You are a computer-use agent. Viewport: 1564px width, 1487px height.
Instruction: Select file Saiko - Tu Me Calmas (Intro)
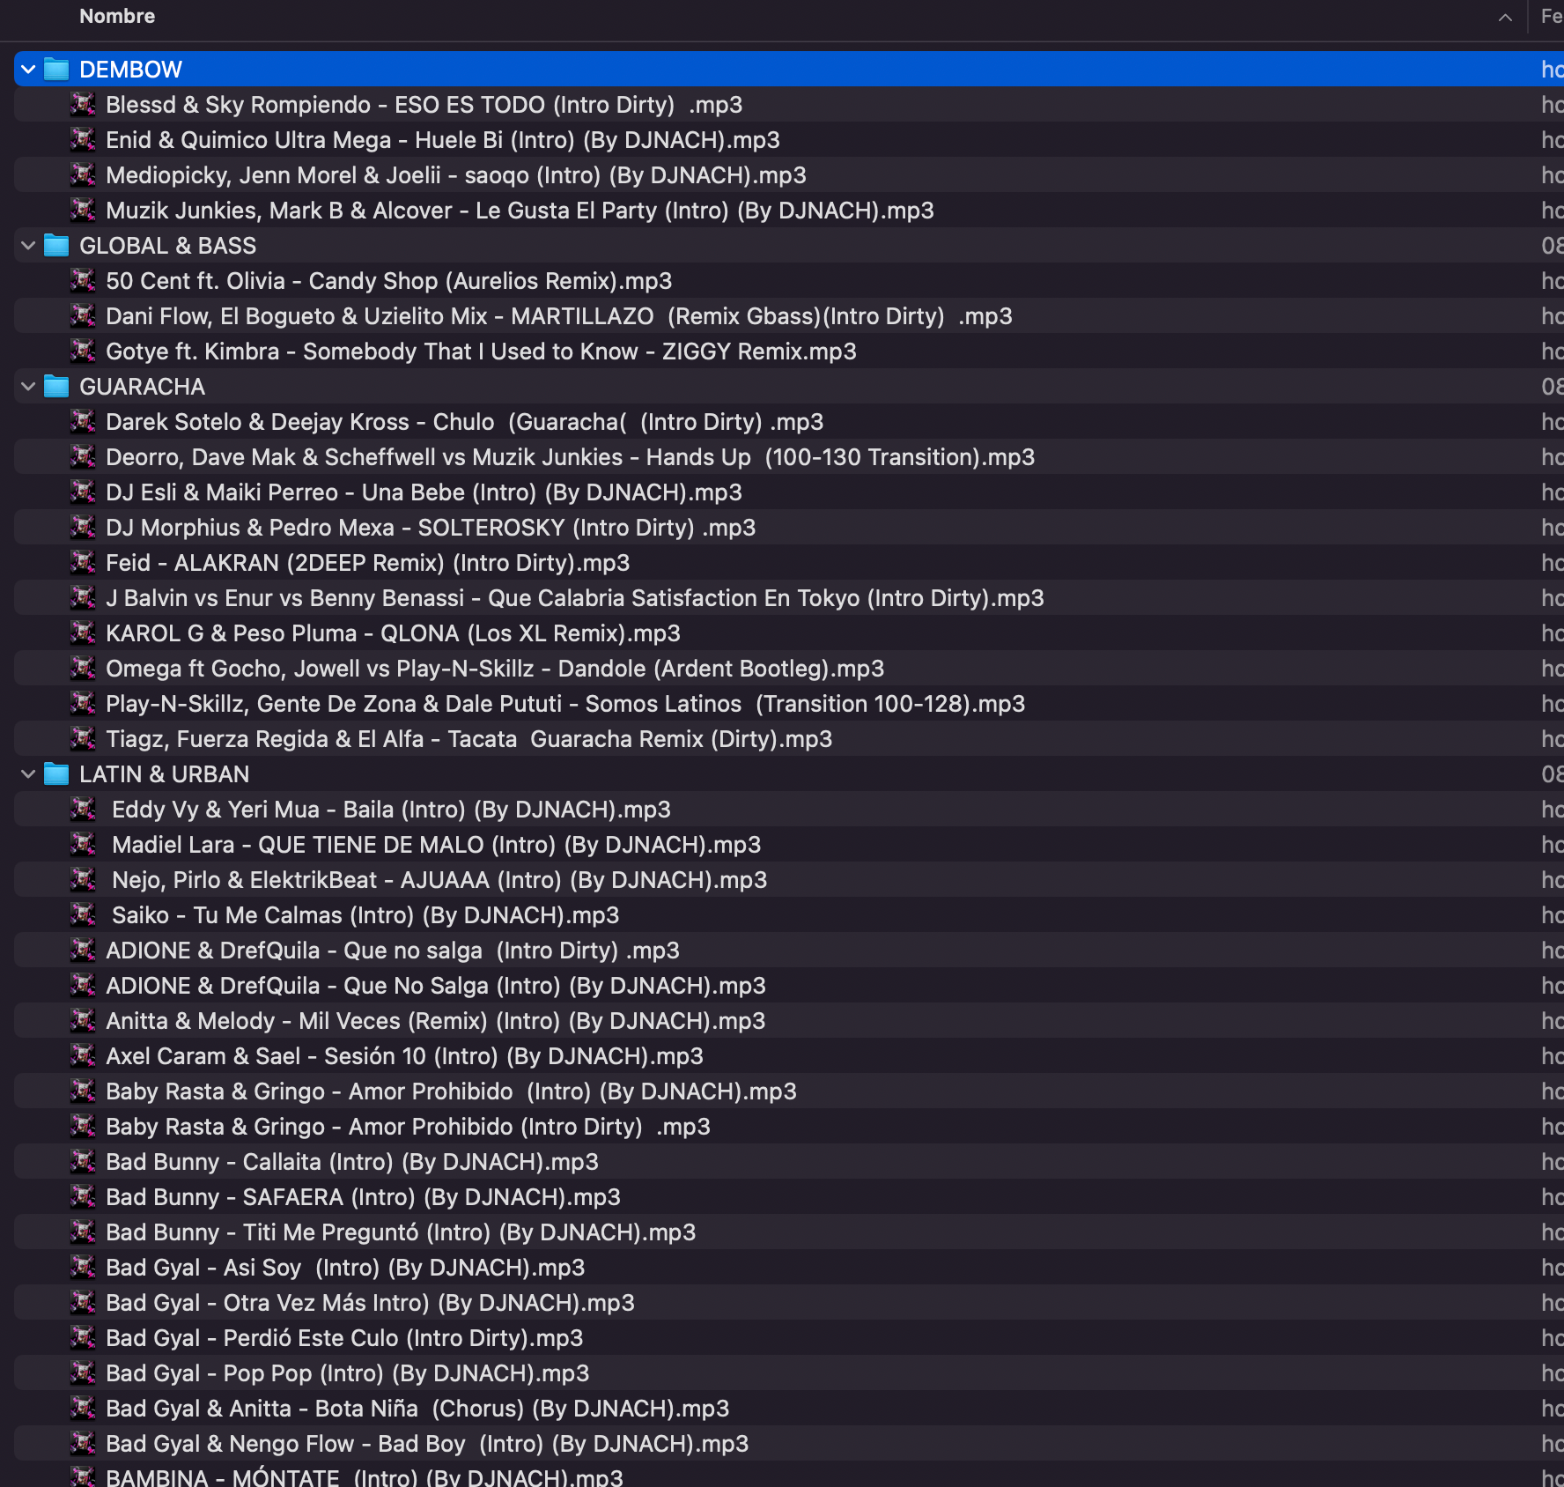point(365,915)
